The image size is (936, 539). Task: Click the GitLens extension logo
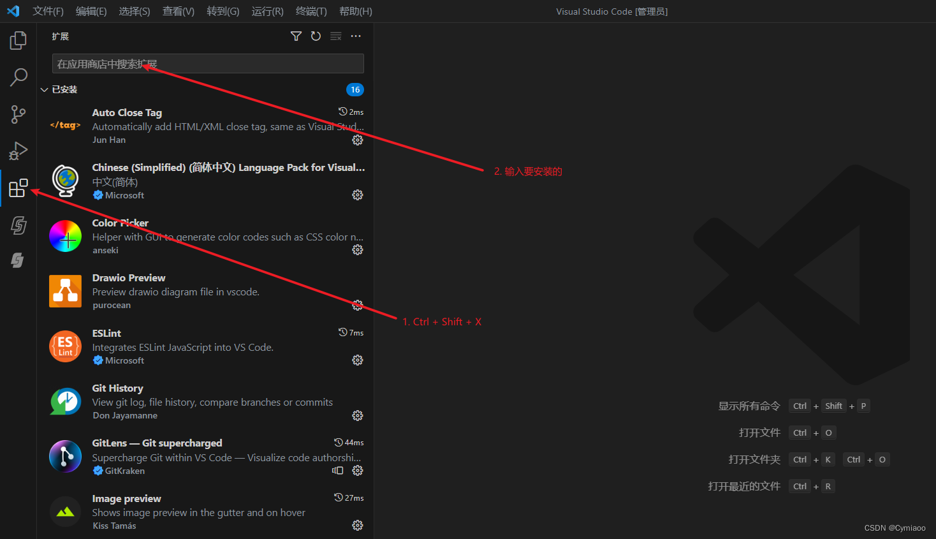(x=65, y=456)
